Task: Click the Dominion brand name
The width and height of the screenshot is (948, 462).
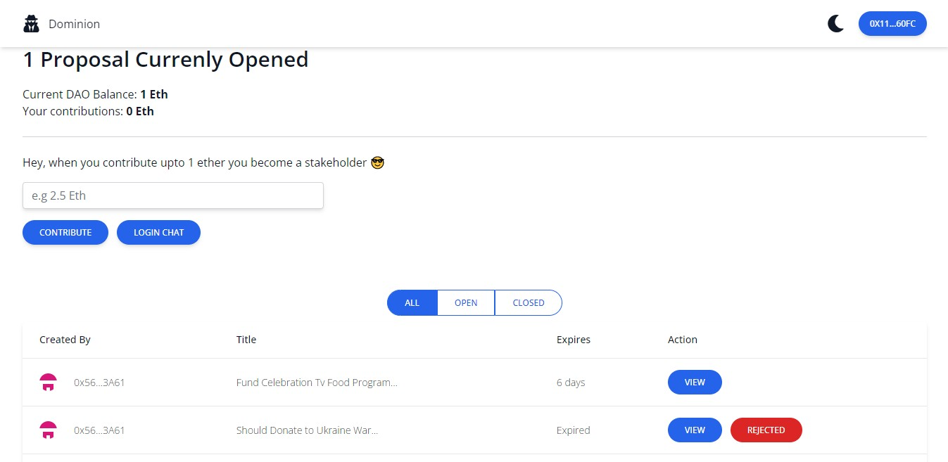Action: click(74, 24)
